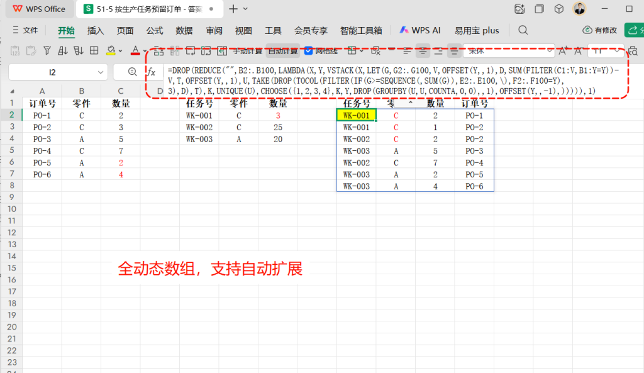Click the clear formatting icon

point(375,50)
